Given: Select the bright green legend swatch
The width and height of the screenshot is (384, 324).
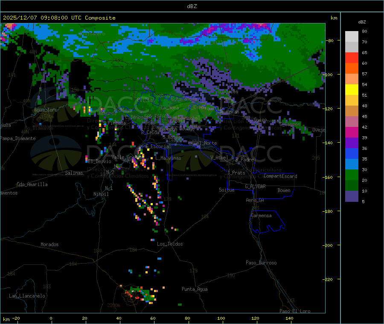Looking at the screenshot, I should (352, 175).
